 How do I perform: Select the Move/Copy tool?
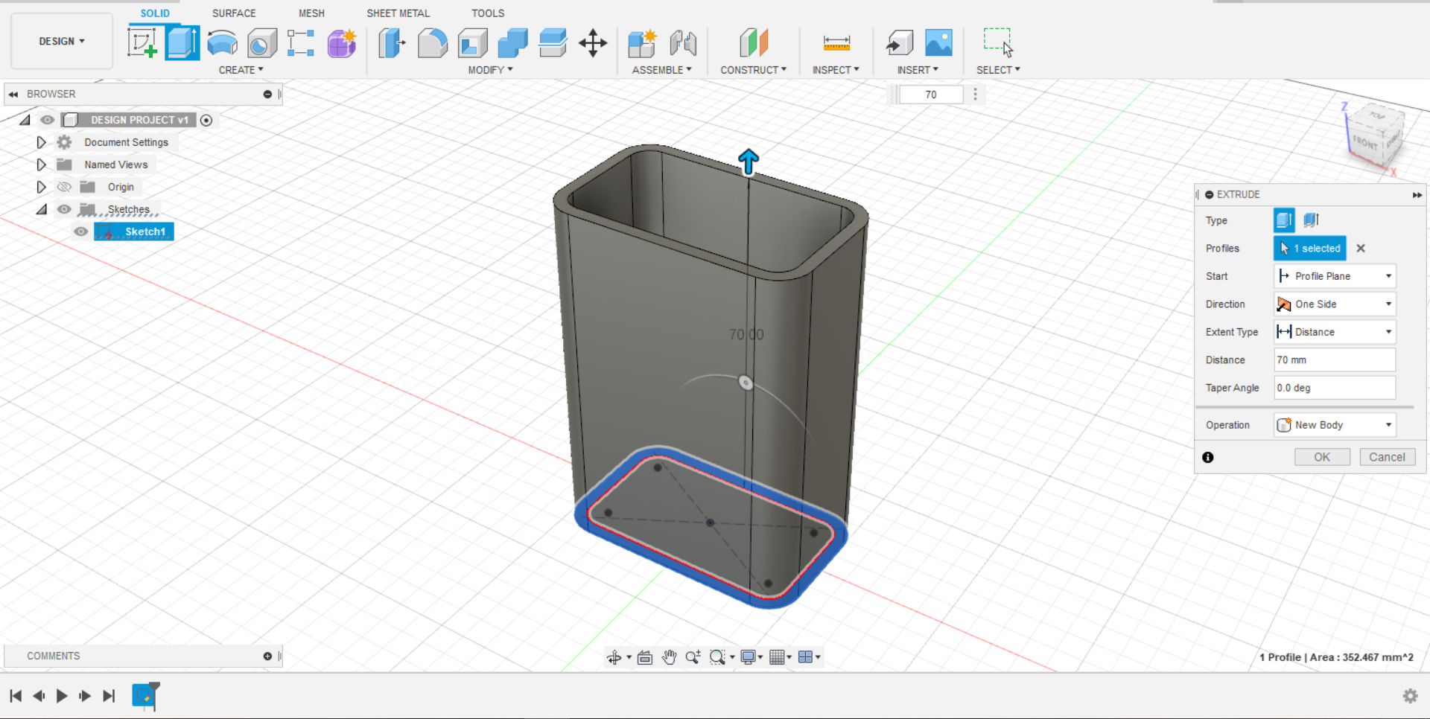click(593, 42)
